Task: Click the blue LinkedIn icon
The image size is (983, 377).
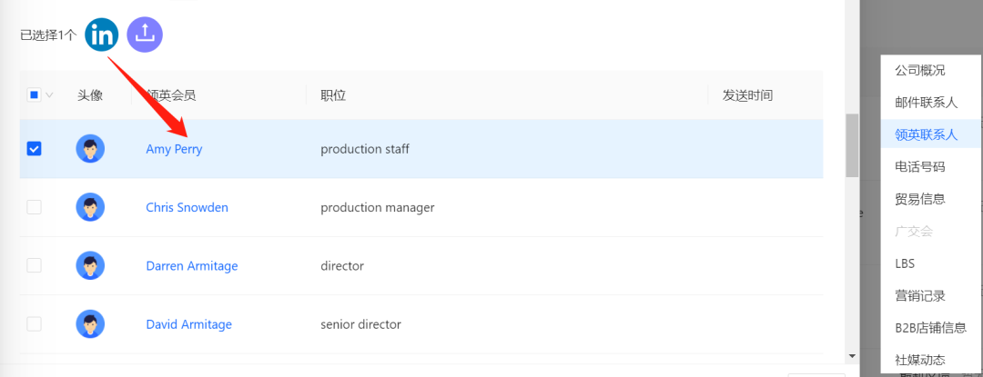Action: (102, 35)
